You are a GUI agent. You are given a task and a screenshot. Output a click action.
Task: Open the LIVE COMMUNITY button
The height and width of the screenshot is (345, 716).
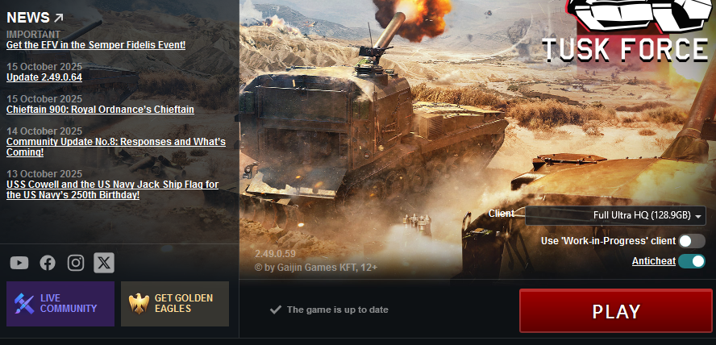[60, 303]
